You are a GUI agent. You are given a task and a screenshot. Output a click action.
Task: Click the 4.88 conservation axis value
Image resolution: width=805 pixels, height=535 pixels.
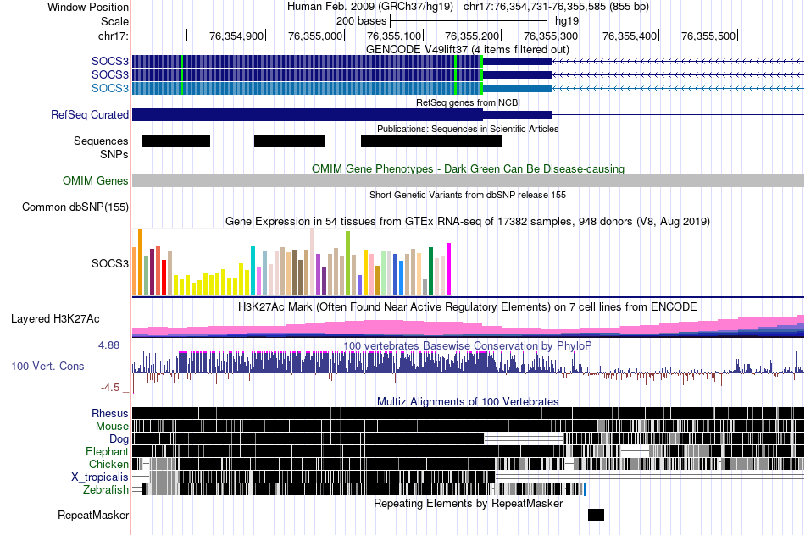[x=108, y=345]
